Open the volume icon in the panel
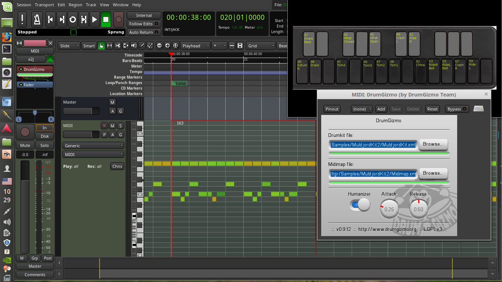Image resolution: width=502 pixels, height=282 pixels. [x=7, y=222]
